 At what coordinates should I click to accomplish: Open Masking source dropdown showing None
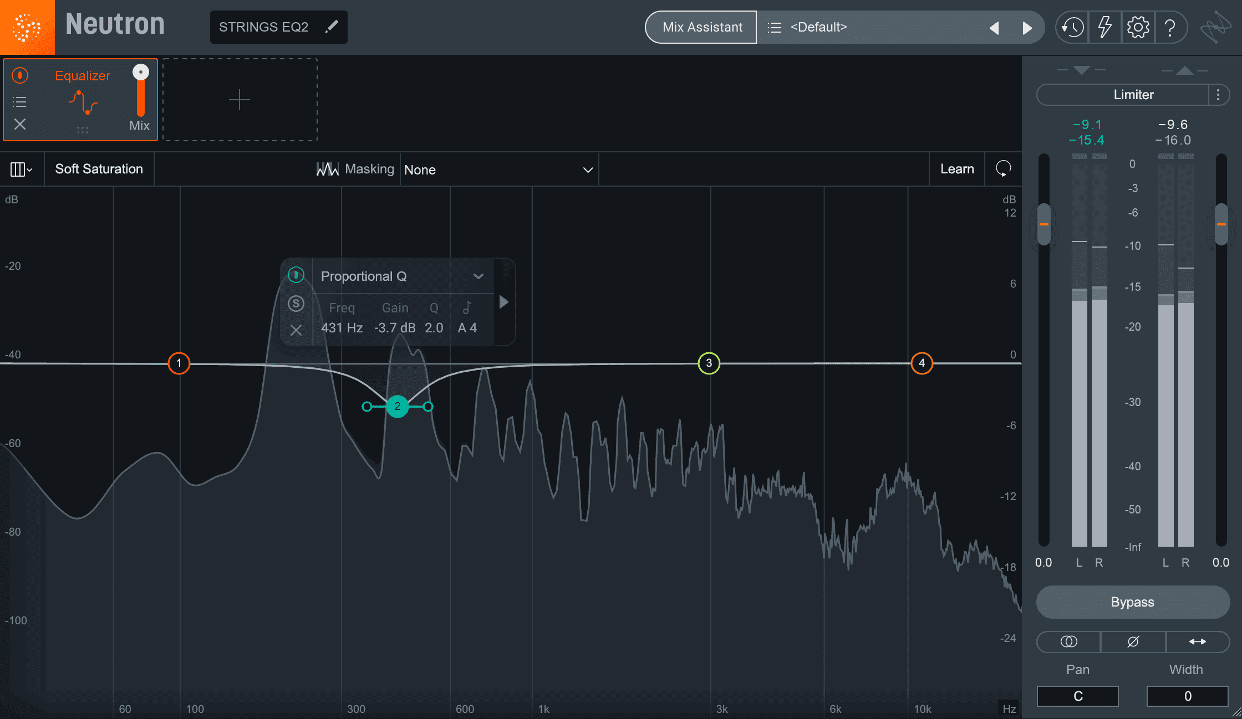pyautogui.click(x=499, y=170)
